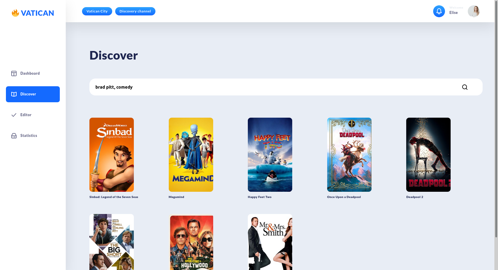The width and height of the screenshot is (498, 270).
Task: Open the Mr. & Mrs. Smith poster
Action: (270, 242)
